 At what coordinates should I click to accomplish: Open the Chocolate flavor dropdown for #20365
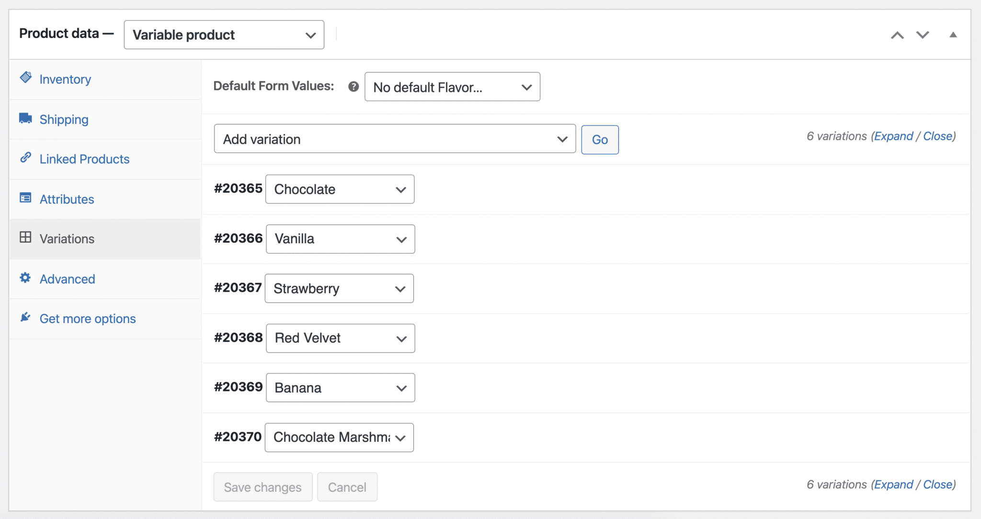[340, 190]
